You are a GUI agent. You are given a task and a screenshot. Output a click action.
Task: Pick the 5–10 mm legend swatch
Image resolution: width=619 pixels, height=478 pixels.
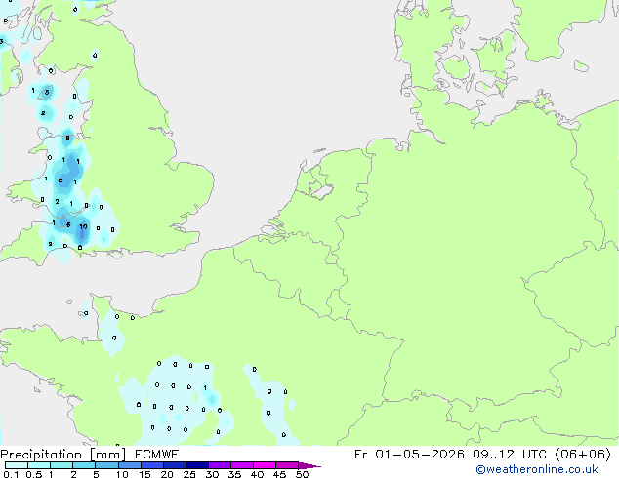tap(106, 465)
